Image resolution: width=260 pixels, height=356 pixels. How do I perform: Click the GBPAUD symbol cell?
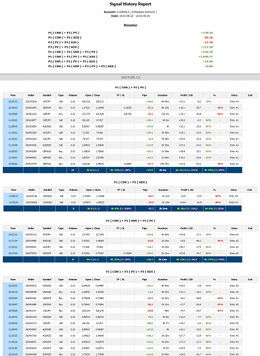47,151
